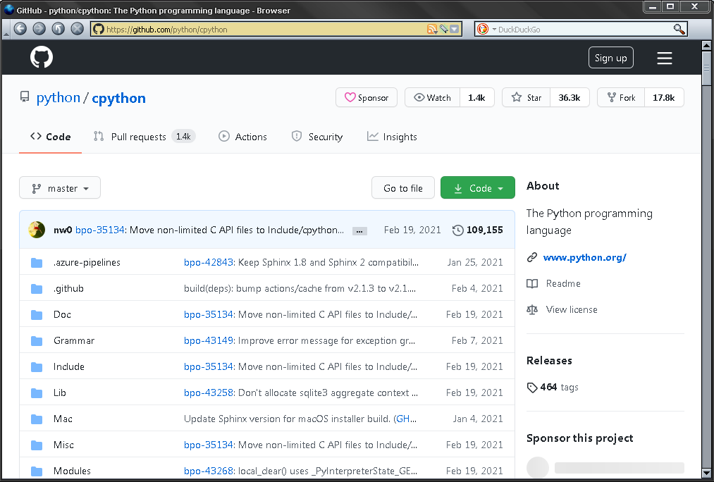Open the GitHub Octocat home logo
Viewport: 714px width, 482px height.
[x=42, y=57]
